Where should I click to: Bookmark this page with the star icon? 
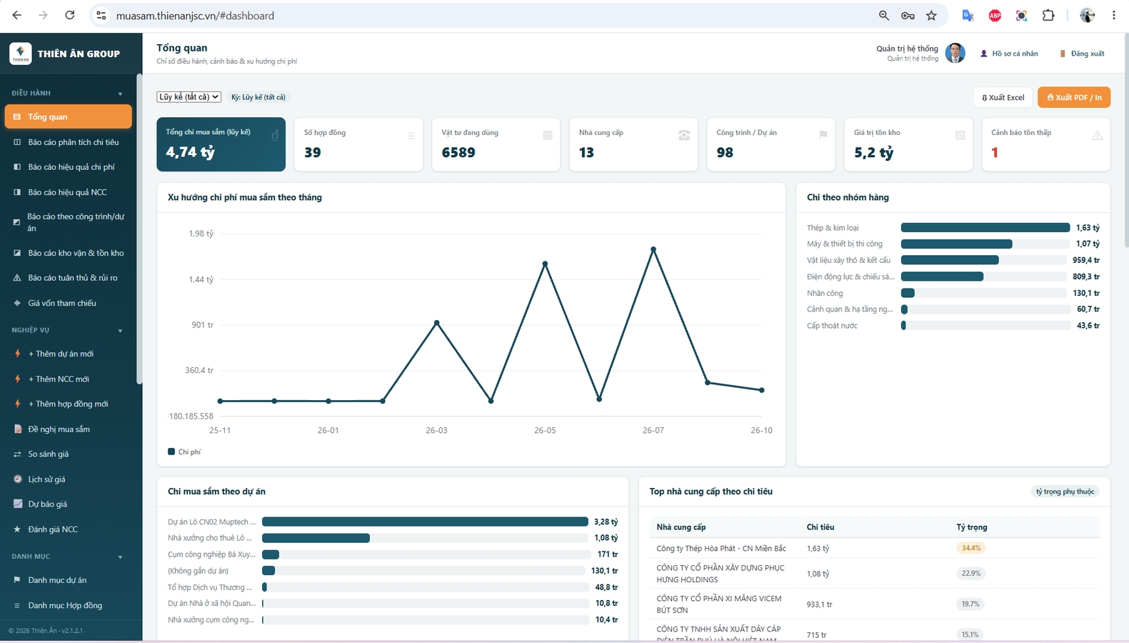[x=931, y=15]
